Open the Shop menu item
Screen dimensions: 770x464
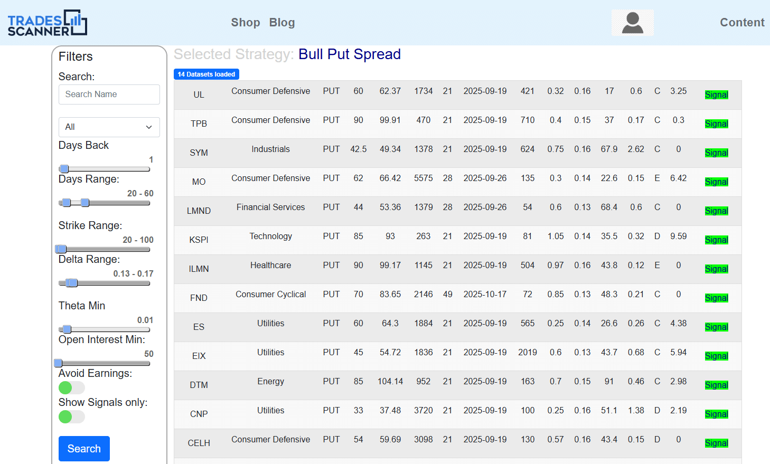(x=245, y=23)
